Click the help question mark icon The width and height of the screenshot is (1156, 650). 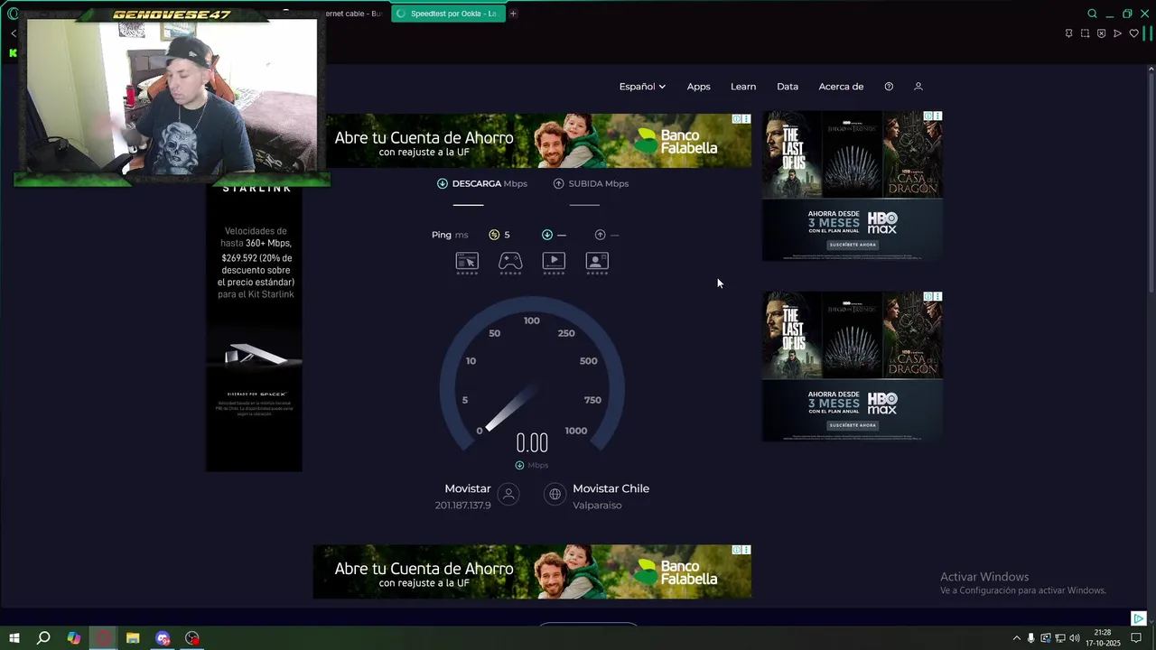pyautogui.click(x=889, y=87)
